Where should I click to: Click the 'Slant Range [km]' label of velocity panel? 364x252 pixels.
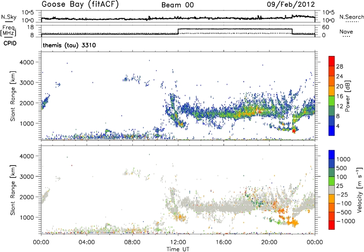pyautogui.click(x=13, y=190)
